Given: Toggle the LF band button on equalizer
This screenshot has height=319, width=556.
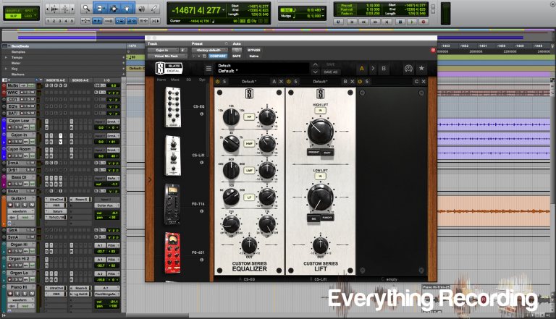Looking at the screenshot, I should [x=249, y=197].
